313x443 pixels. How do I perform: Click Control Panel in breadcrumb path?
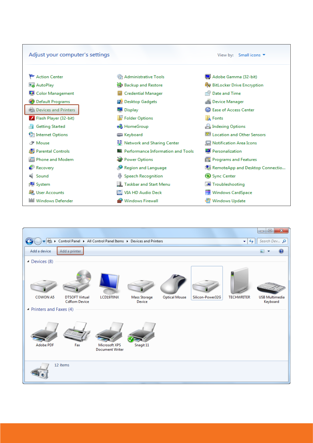tap(69, 241)
